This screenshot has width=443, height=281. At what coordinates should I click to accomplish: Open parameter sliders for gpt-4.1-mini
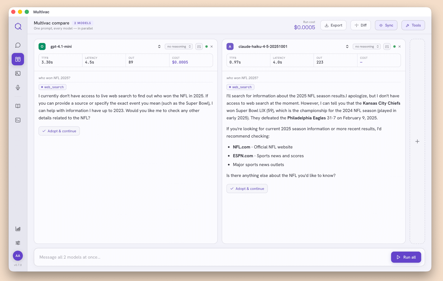199,46
